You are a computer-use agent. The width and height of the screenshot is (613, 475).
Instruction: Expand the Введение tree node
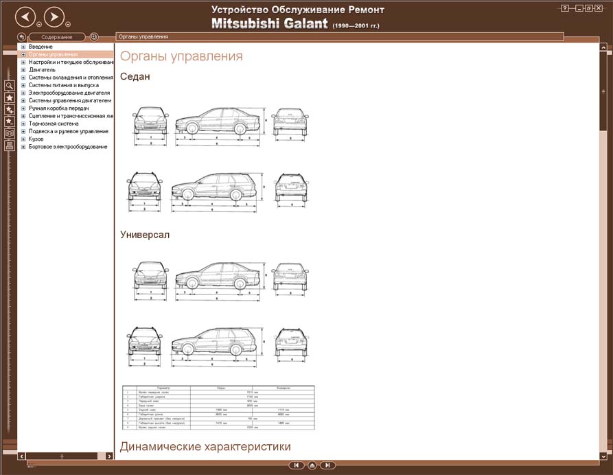23,47
